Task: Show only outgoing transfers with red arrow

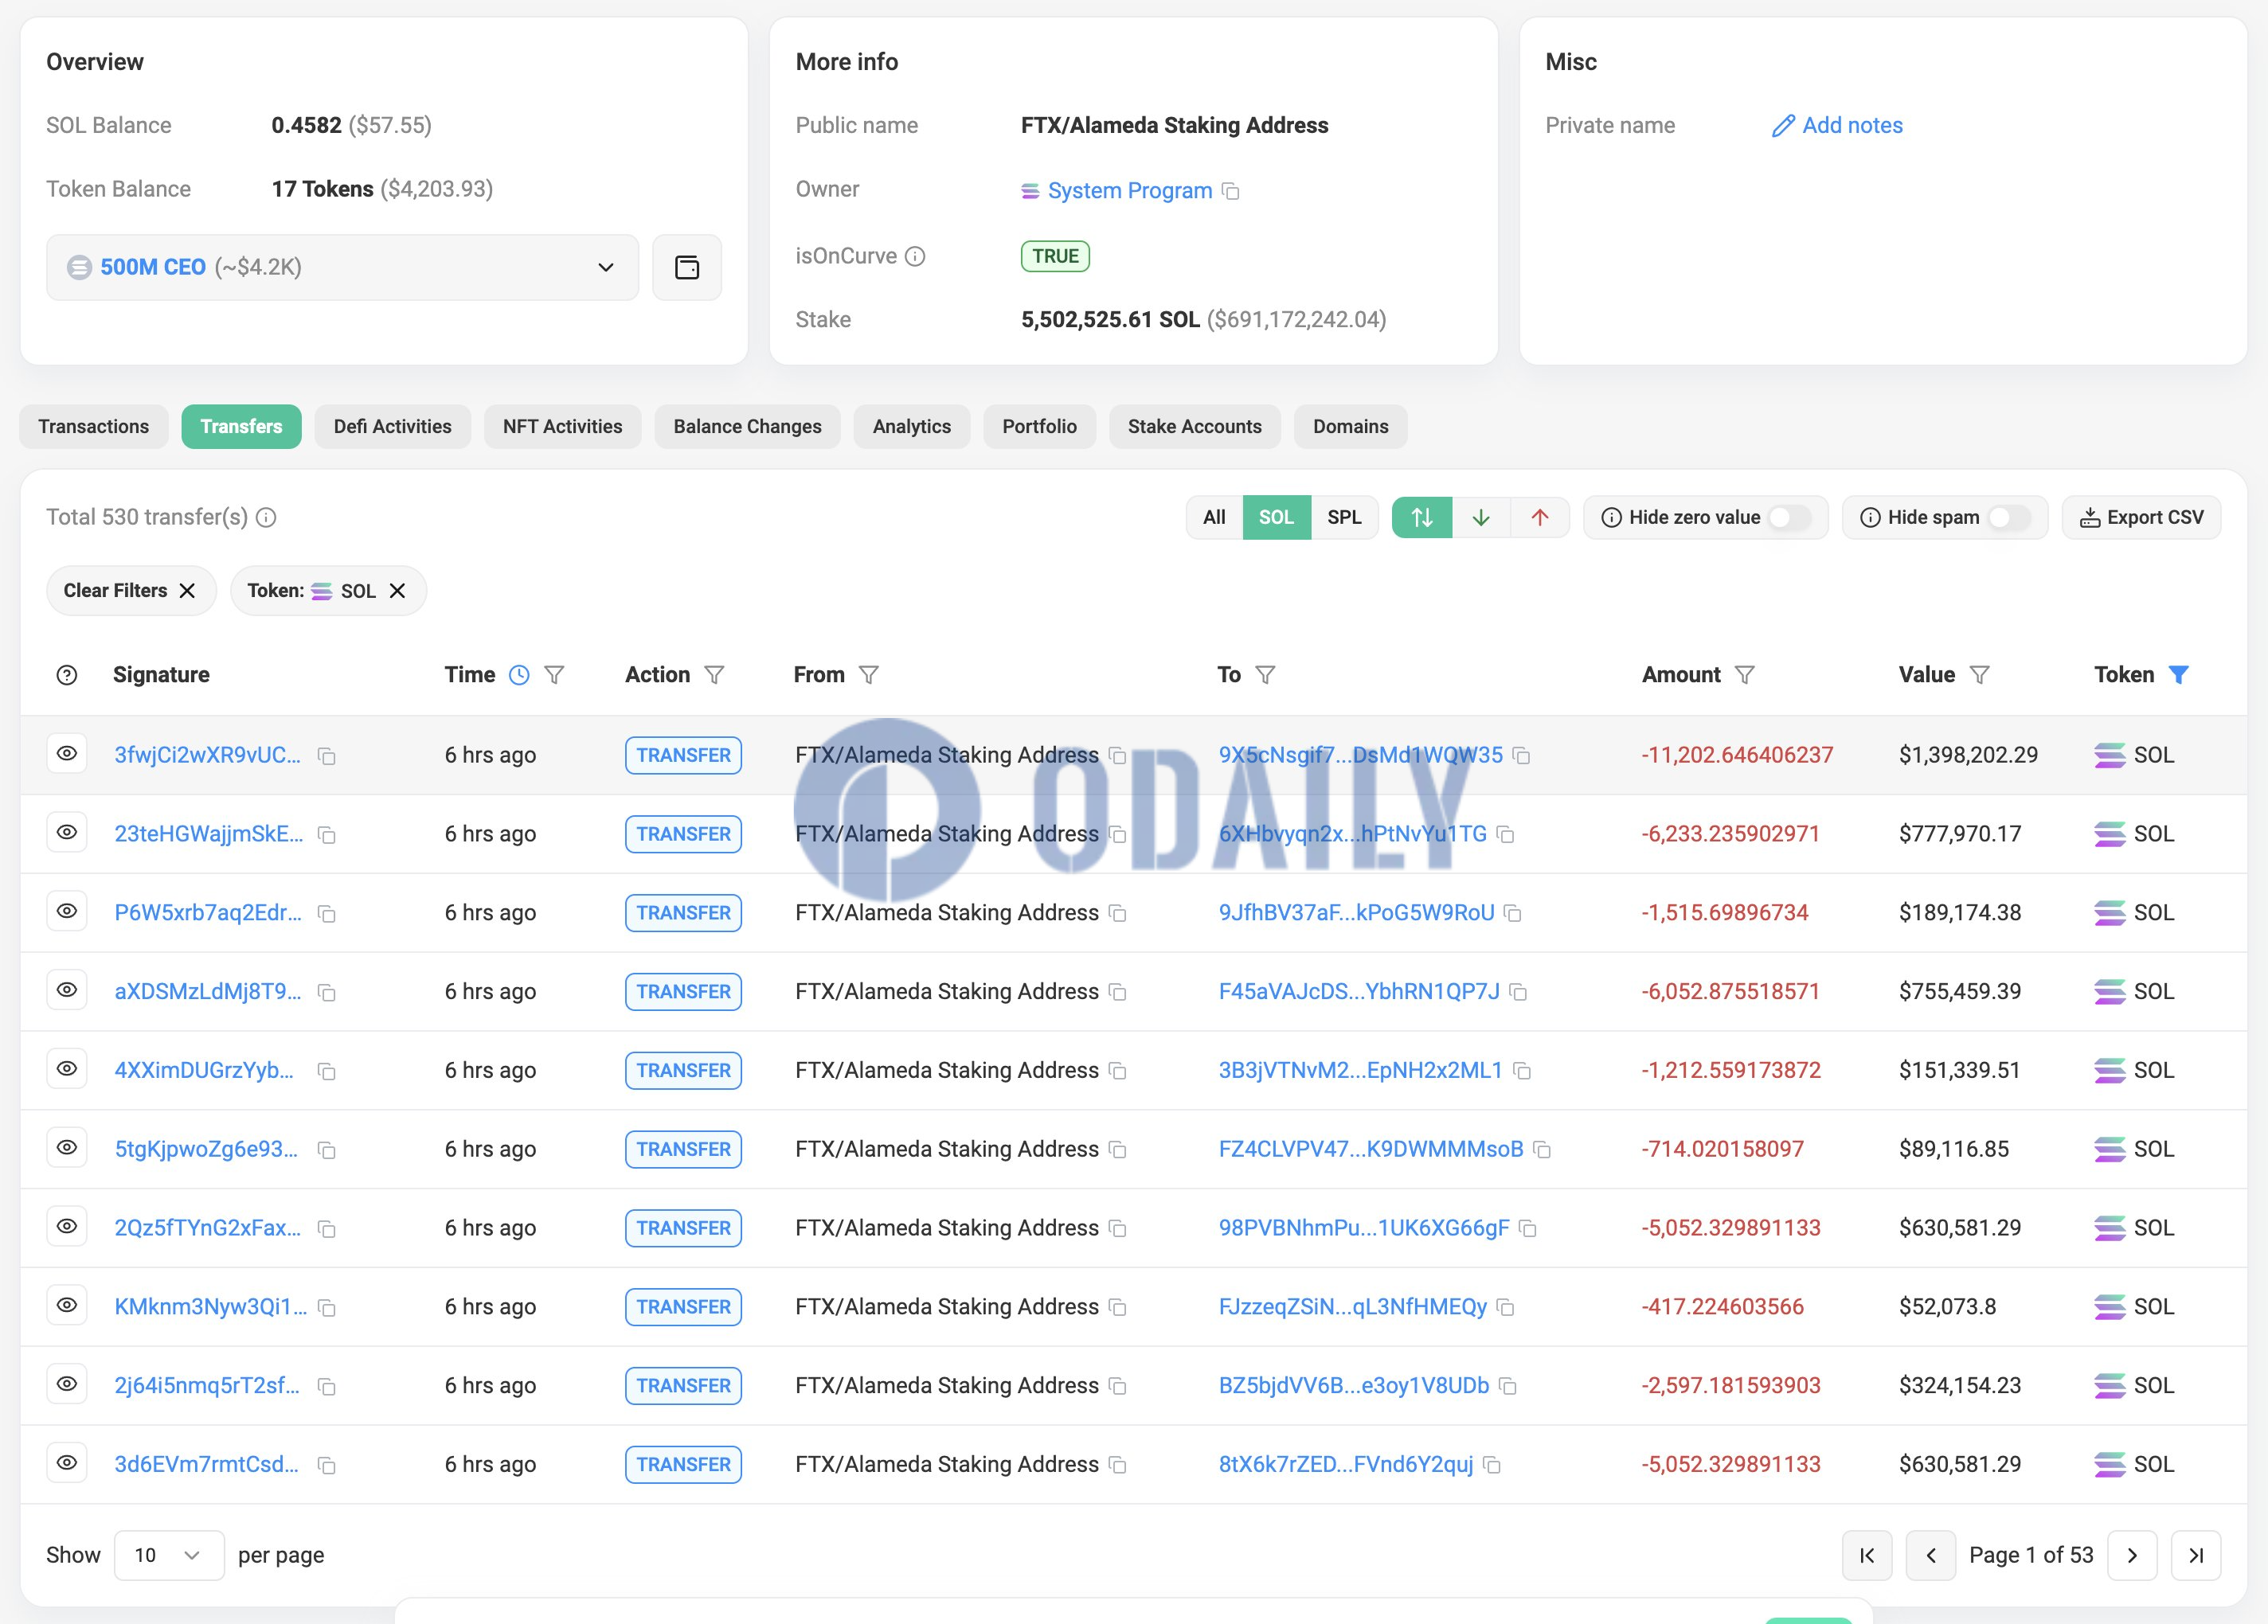Action: 1540,517
